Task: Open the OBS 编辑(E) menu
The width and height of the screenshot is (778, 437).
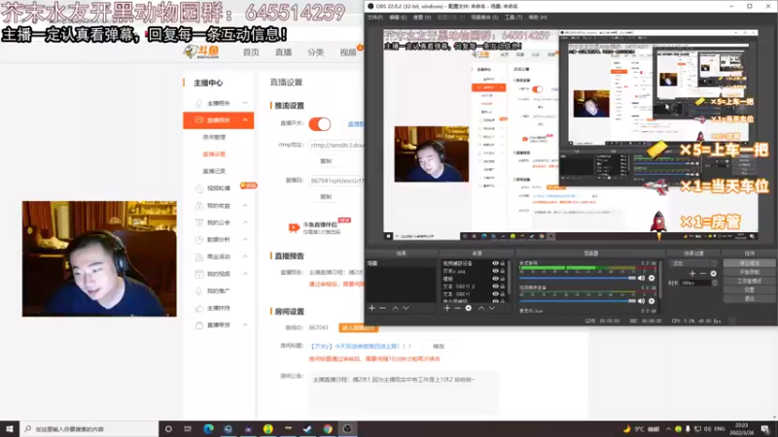Action: 398,17
